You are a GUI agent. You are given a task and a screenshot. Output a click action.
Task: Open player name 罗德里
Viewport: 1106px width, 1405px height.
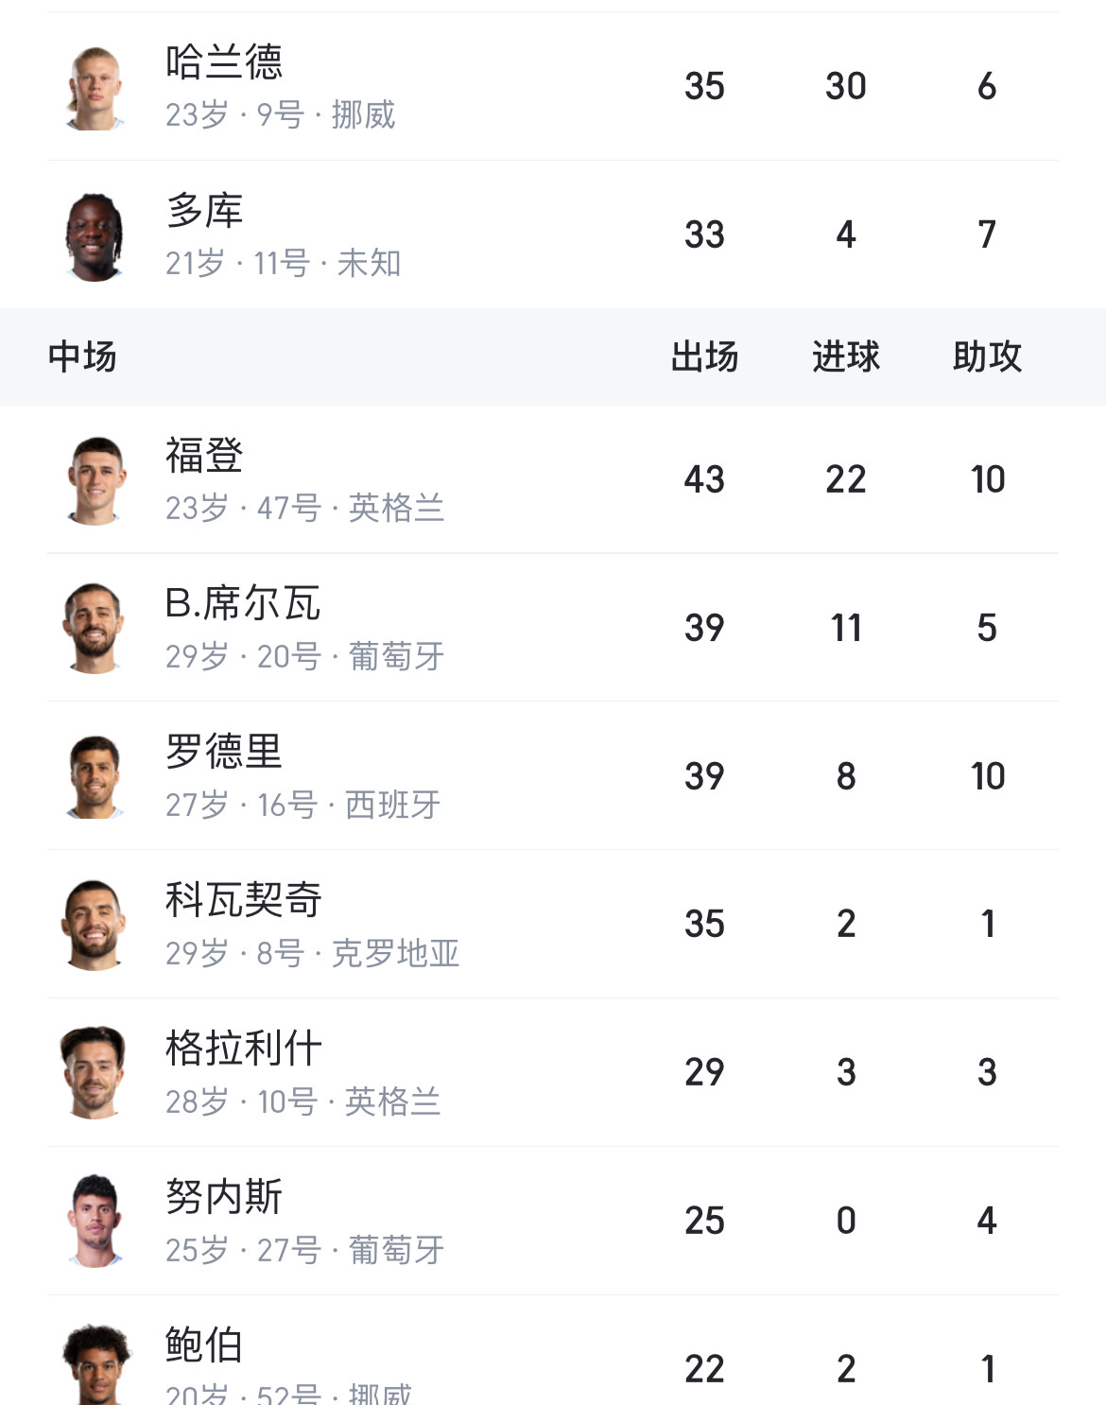(x=224, y=753)
